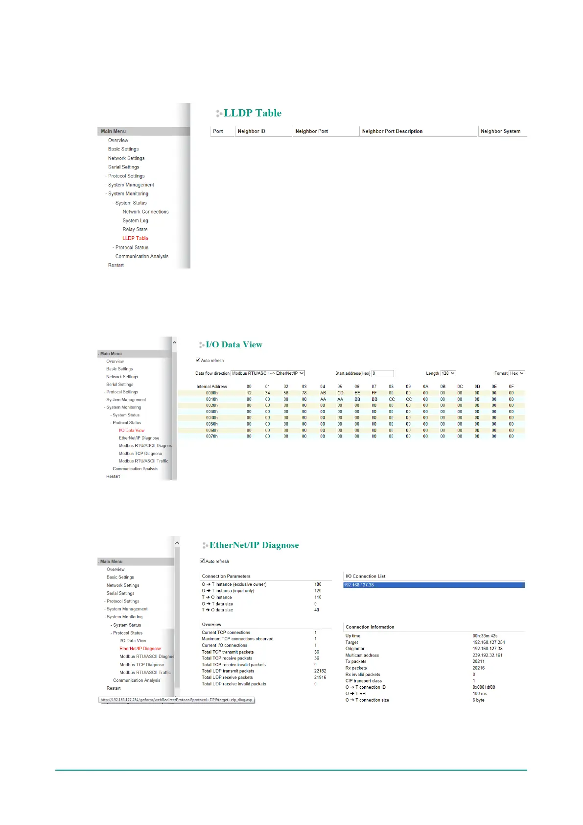Click the Neighbor Port Description column header
Image resolution: width=583 pixels, height=825 pixels.
[392, 131]
